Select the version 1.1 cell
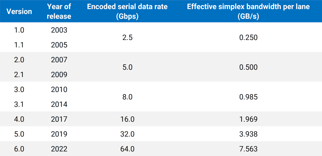 [x=19, y=45]
